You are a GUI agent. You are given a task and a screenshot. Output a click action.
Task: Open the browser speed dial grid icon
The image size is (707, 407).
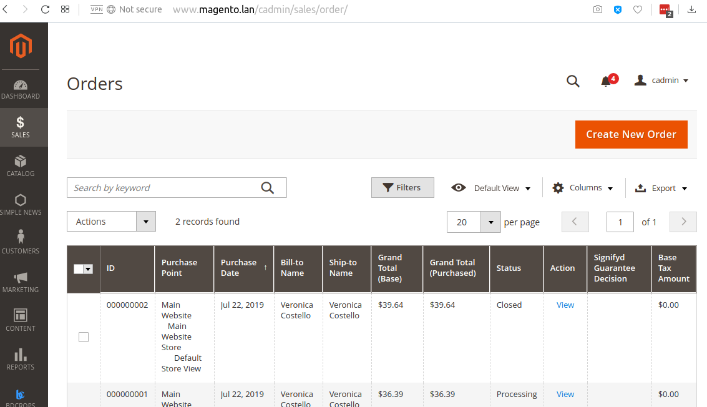[65, 9]
